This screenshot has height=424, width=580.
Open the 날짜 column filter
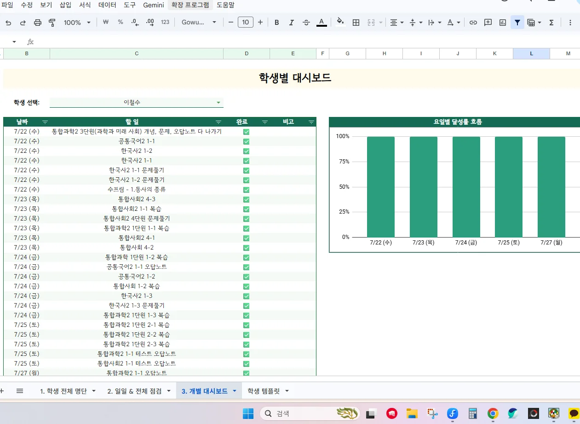coord(45,122)
